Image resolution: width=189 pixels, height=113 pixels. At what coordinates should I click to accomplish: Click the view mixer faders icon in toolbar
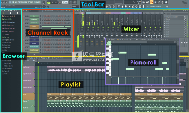click(114, 7)
